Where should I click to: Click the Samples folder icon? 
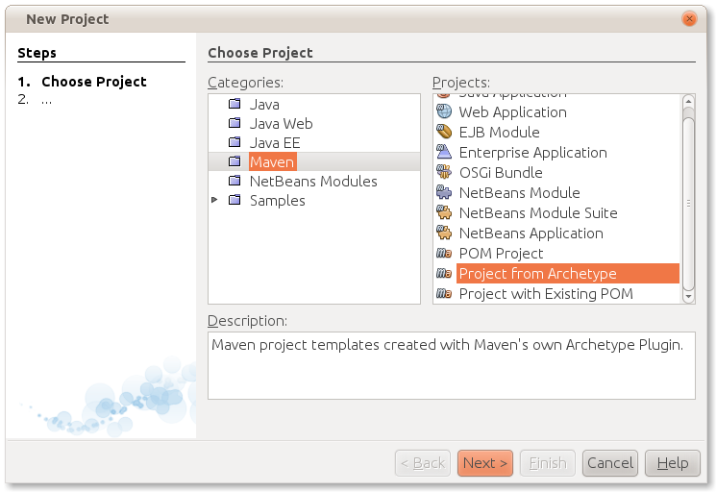tap(235, 200)
